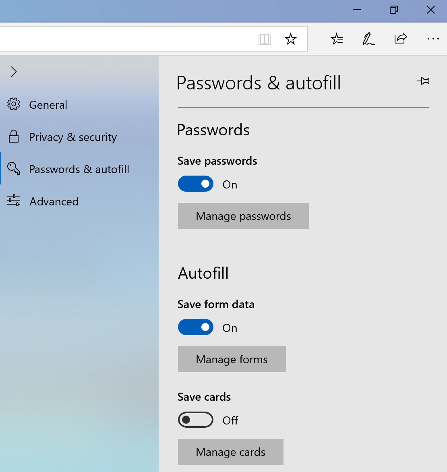
Task: Select Passwords & autofill in sidebar
Action: 79,169
